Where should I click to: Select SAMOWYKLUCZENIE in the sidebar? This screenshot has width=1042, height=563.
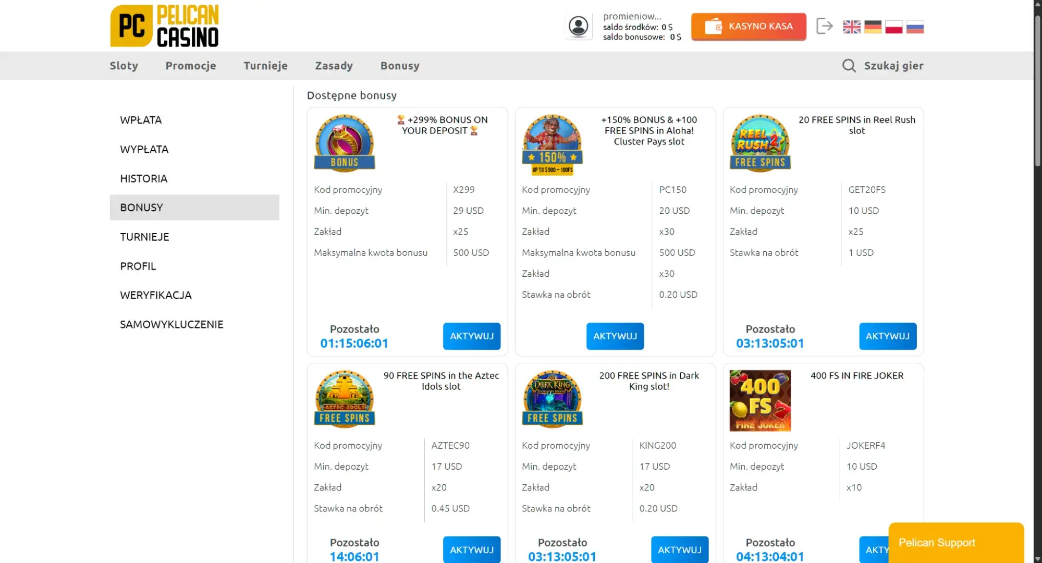coord(194,324)
